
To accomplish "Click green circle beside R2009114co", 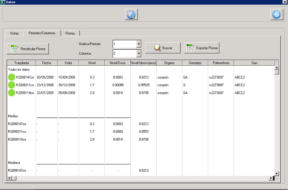I will coord(12,93).
